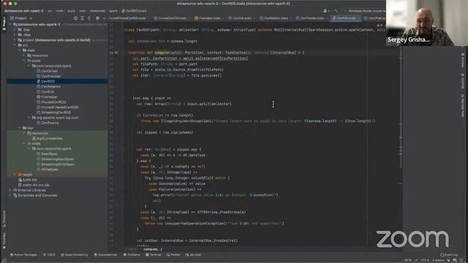
Task: Expand the target folder
Action: (x=15, y=175)
